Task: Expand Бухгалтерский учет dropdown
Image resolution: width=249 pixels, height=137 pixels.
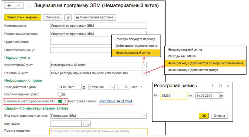Action: tap(145, 65)
